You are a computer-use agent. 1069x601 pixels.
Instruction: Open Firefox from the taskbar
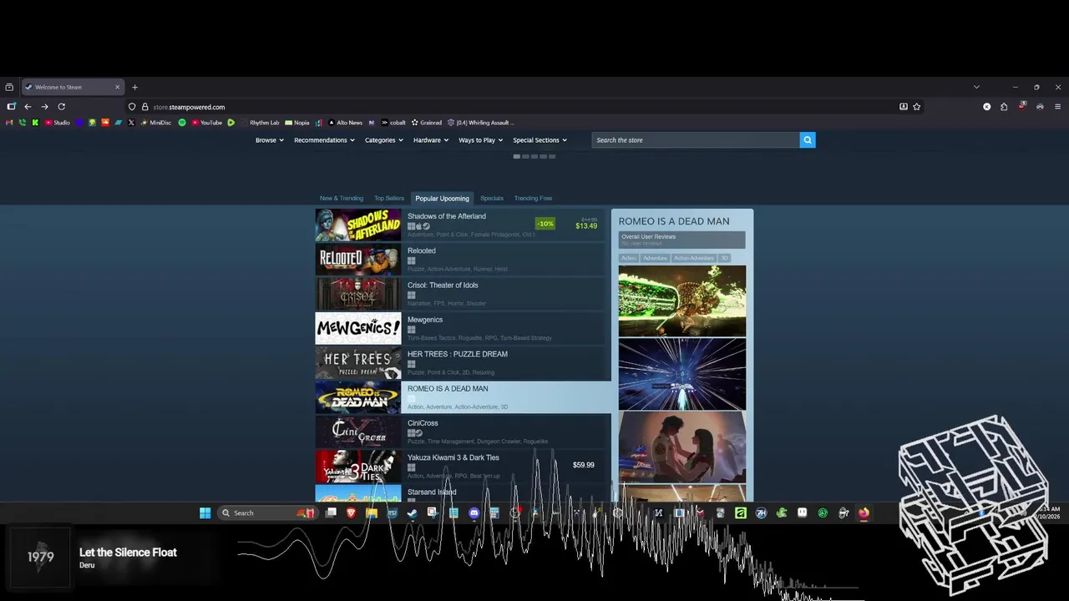tap(864, 513)
